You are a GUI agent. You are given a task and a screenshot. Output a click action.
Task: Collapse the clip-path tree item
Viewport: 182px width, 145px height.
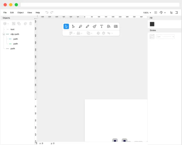click(x=4, y=34)
